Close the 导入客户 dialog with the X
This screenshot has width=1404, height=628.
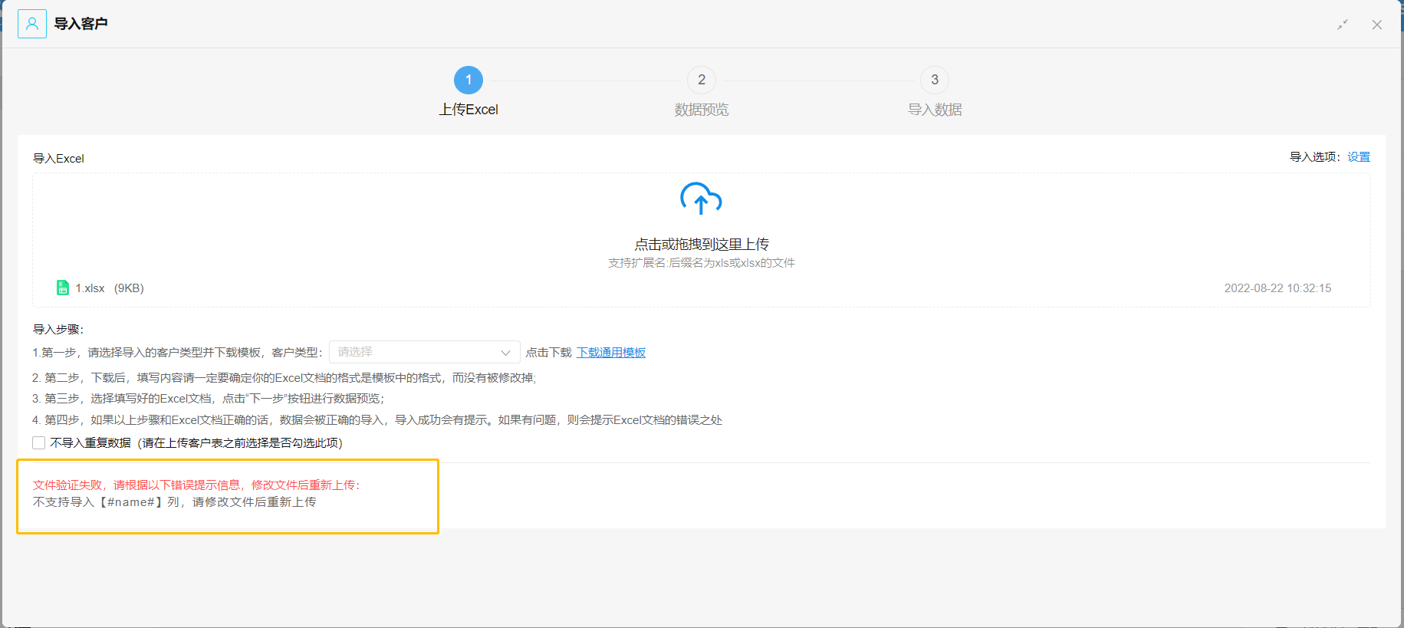[1377, 25]
